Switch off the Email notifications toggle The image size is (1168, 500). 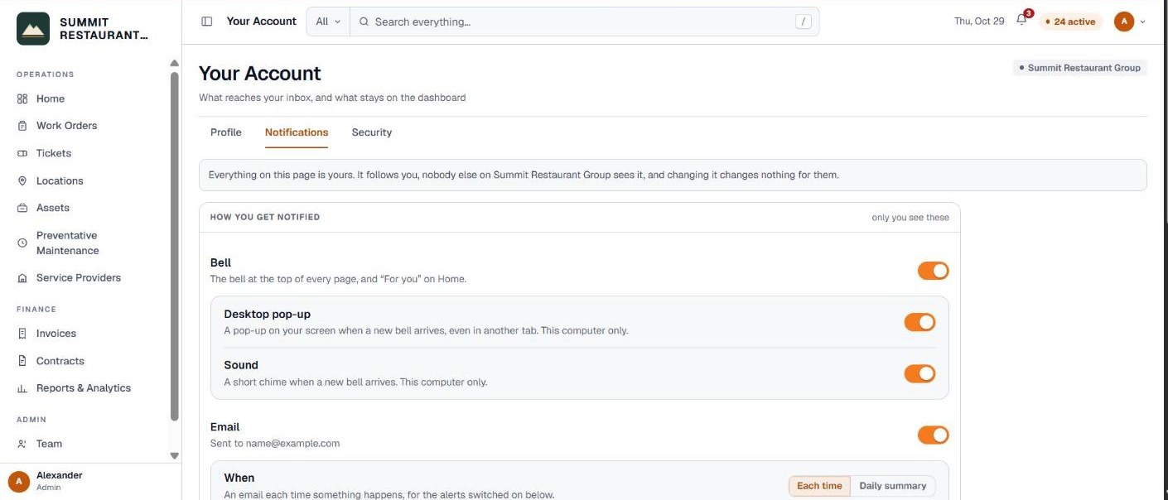[933, 435]
